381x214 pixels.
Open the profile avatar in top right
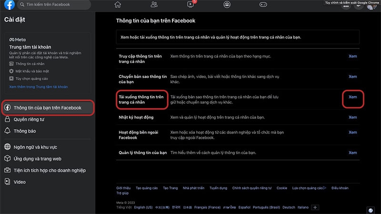[371, 6]
